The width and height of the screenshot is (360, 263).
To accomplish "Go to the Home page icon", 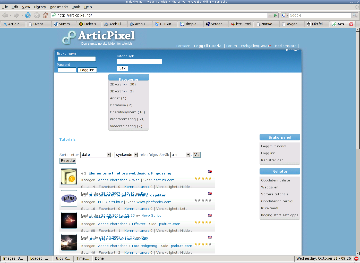I will (46, 15).
